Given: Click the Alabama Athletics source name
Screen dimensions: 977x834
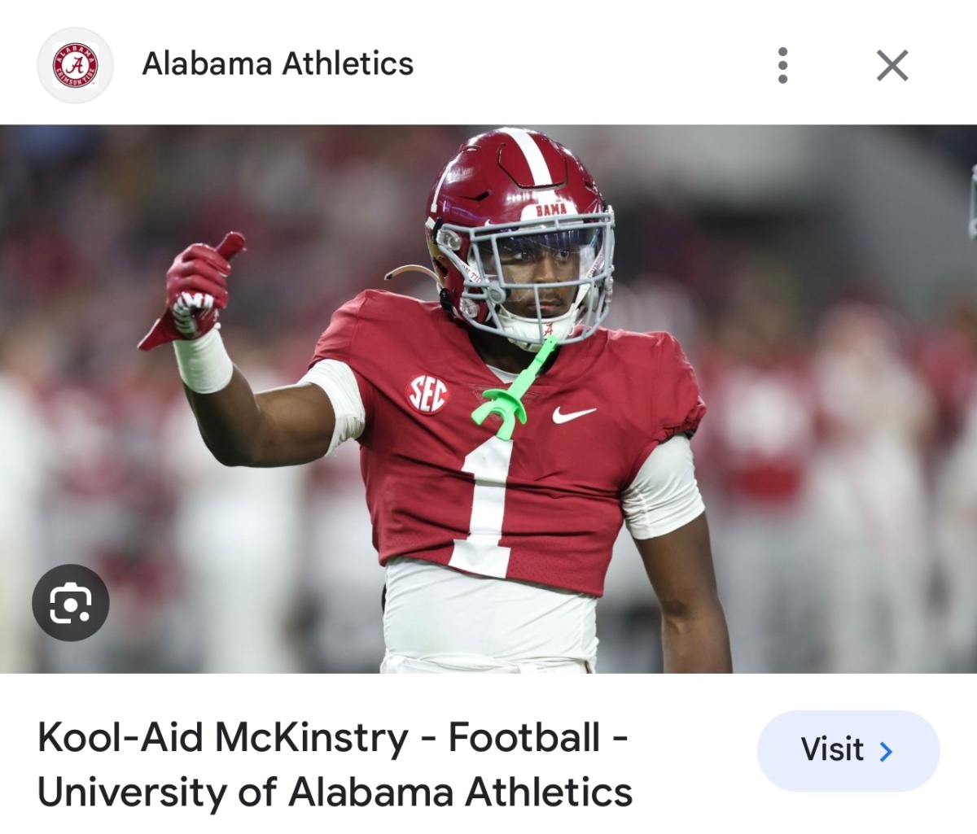Looking at the screenshot, I should (278, 64).
